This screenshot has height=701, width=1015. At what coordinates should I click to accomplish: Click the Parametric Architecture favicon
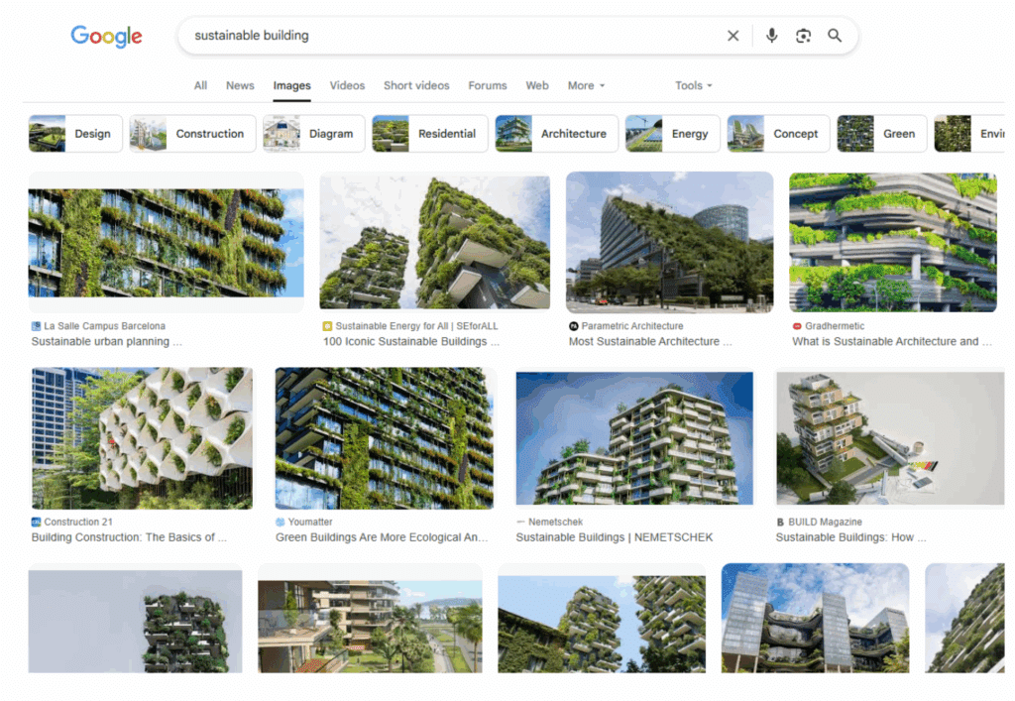tap(574, 326)
